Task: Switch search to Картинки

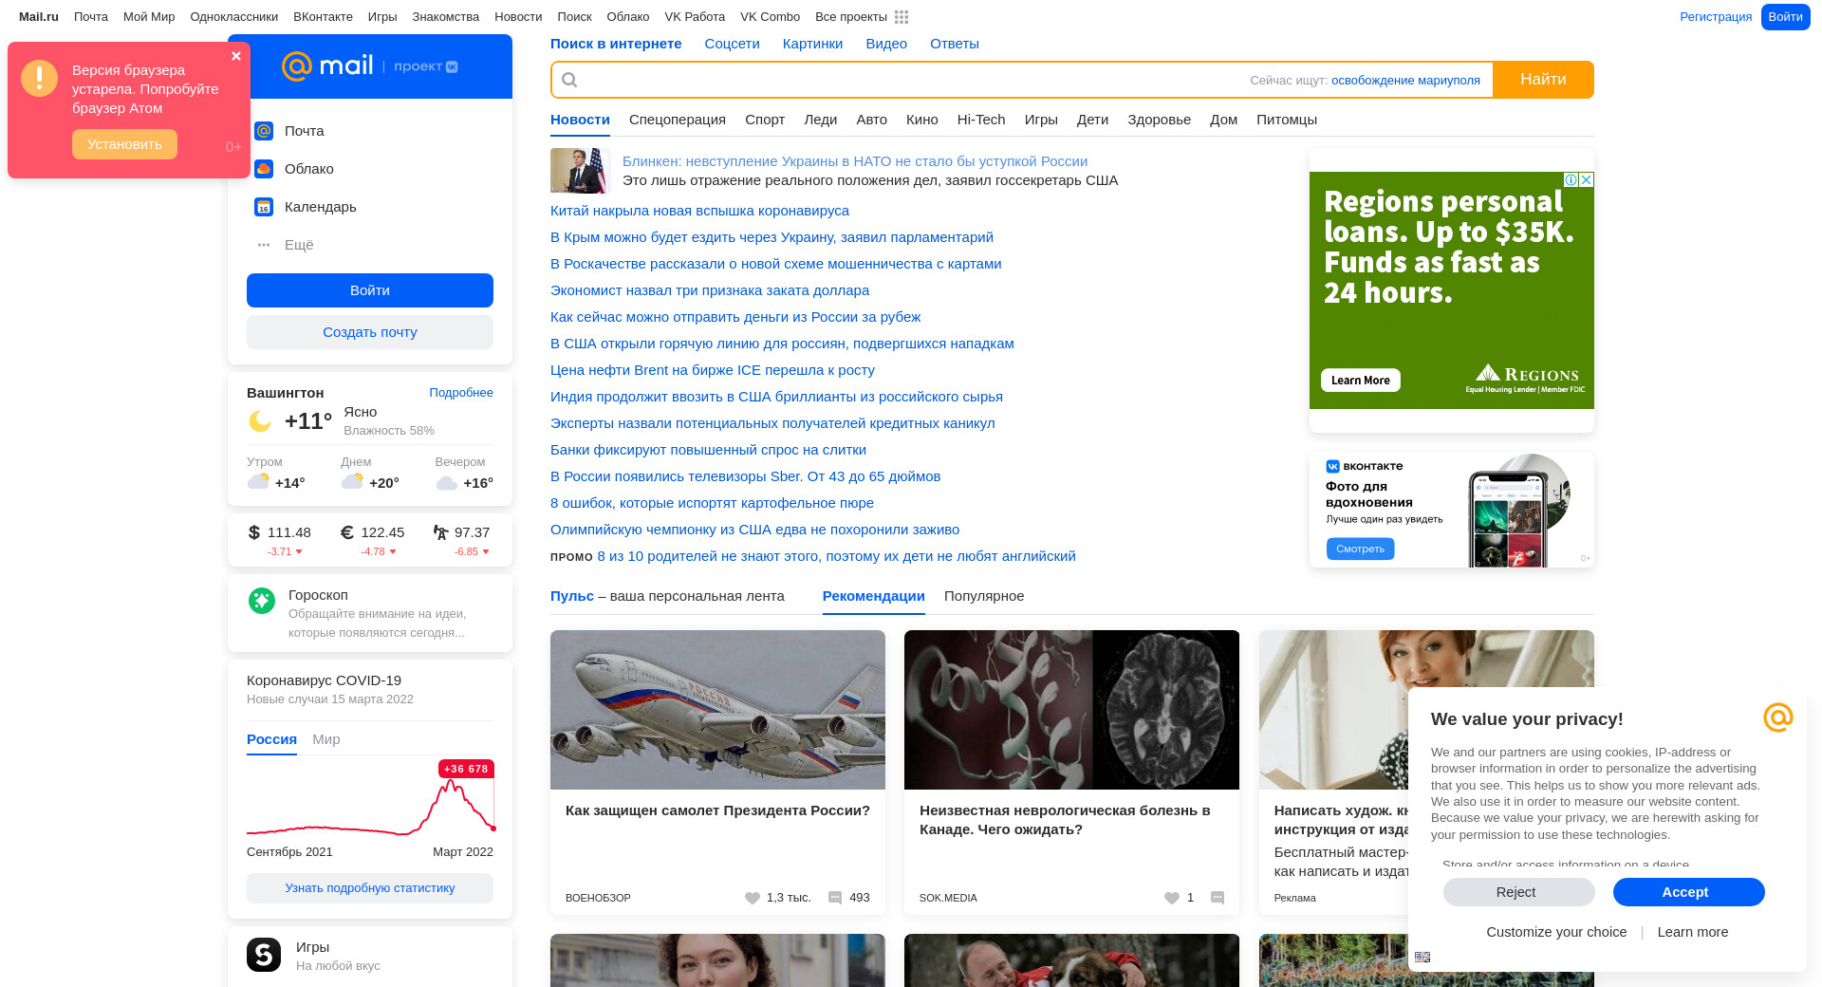Action: [x=812, y=44]
